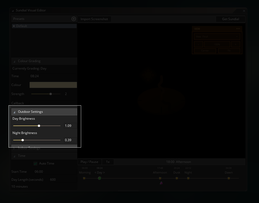Toggle the Auto Time checkbox
Screen dimensions: 259x203
(x=35, y=163)
